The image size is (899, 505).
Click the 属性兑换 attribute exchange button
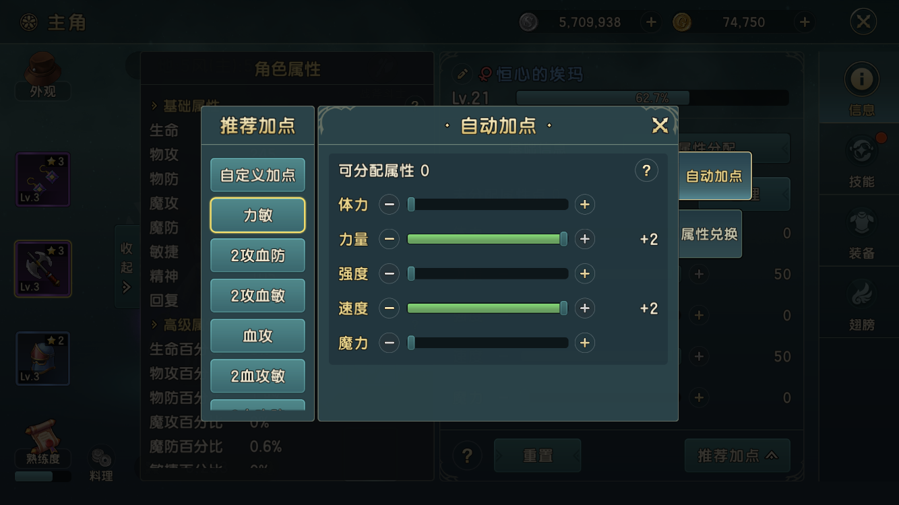point(709,234)
